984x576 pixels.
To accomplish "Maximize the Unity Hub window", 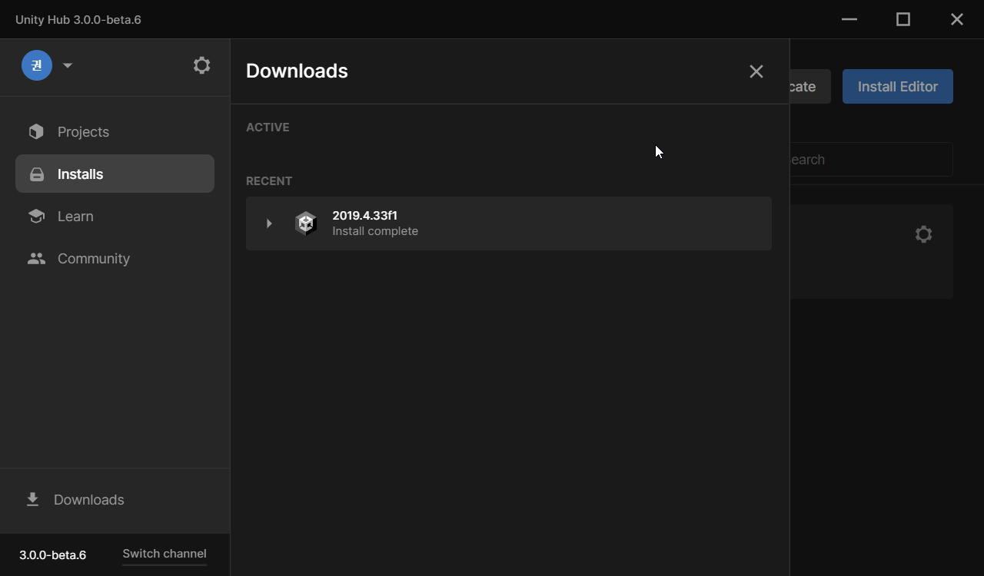I will pyautogui.click(x=903, y=19).
